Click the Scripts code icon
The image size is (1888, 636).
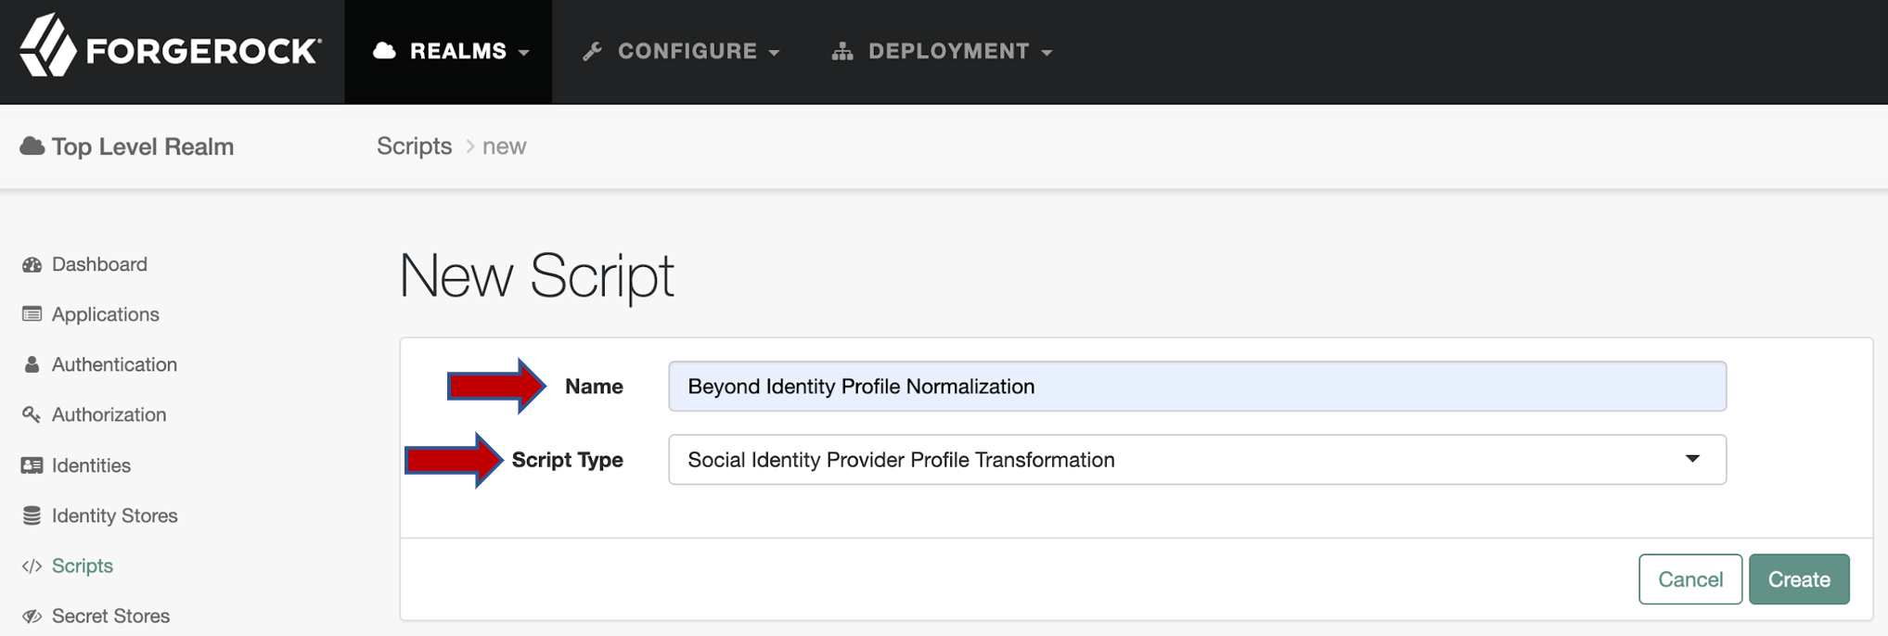(x=32, y=566)
